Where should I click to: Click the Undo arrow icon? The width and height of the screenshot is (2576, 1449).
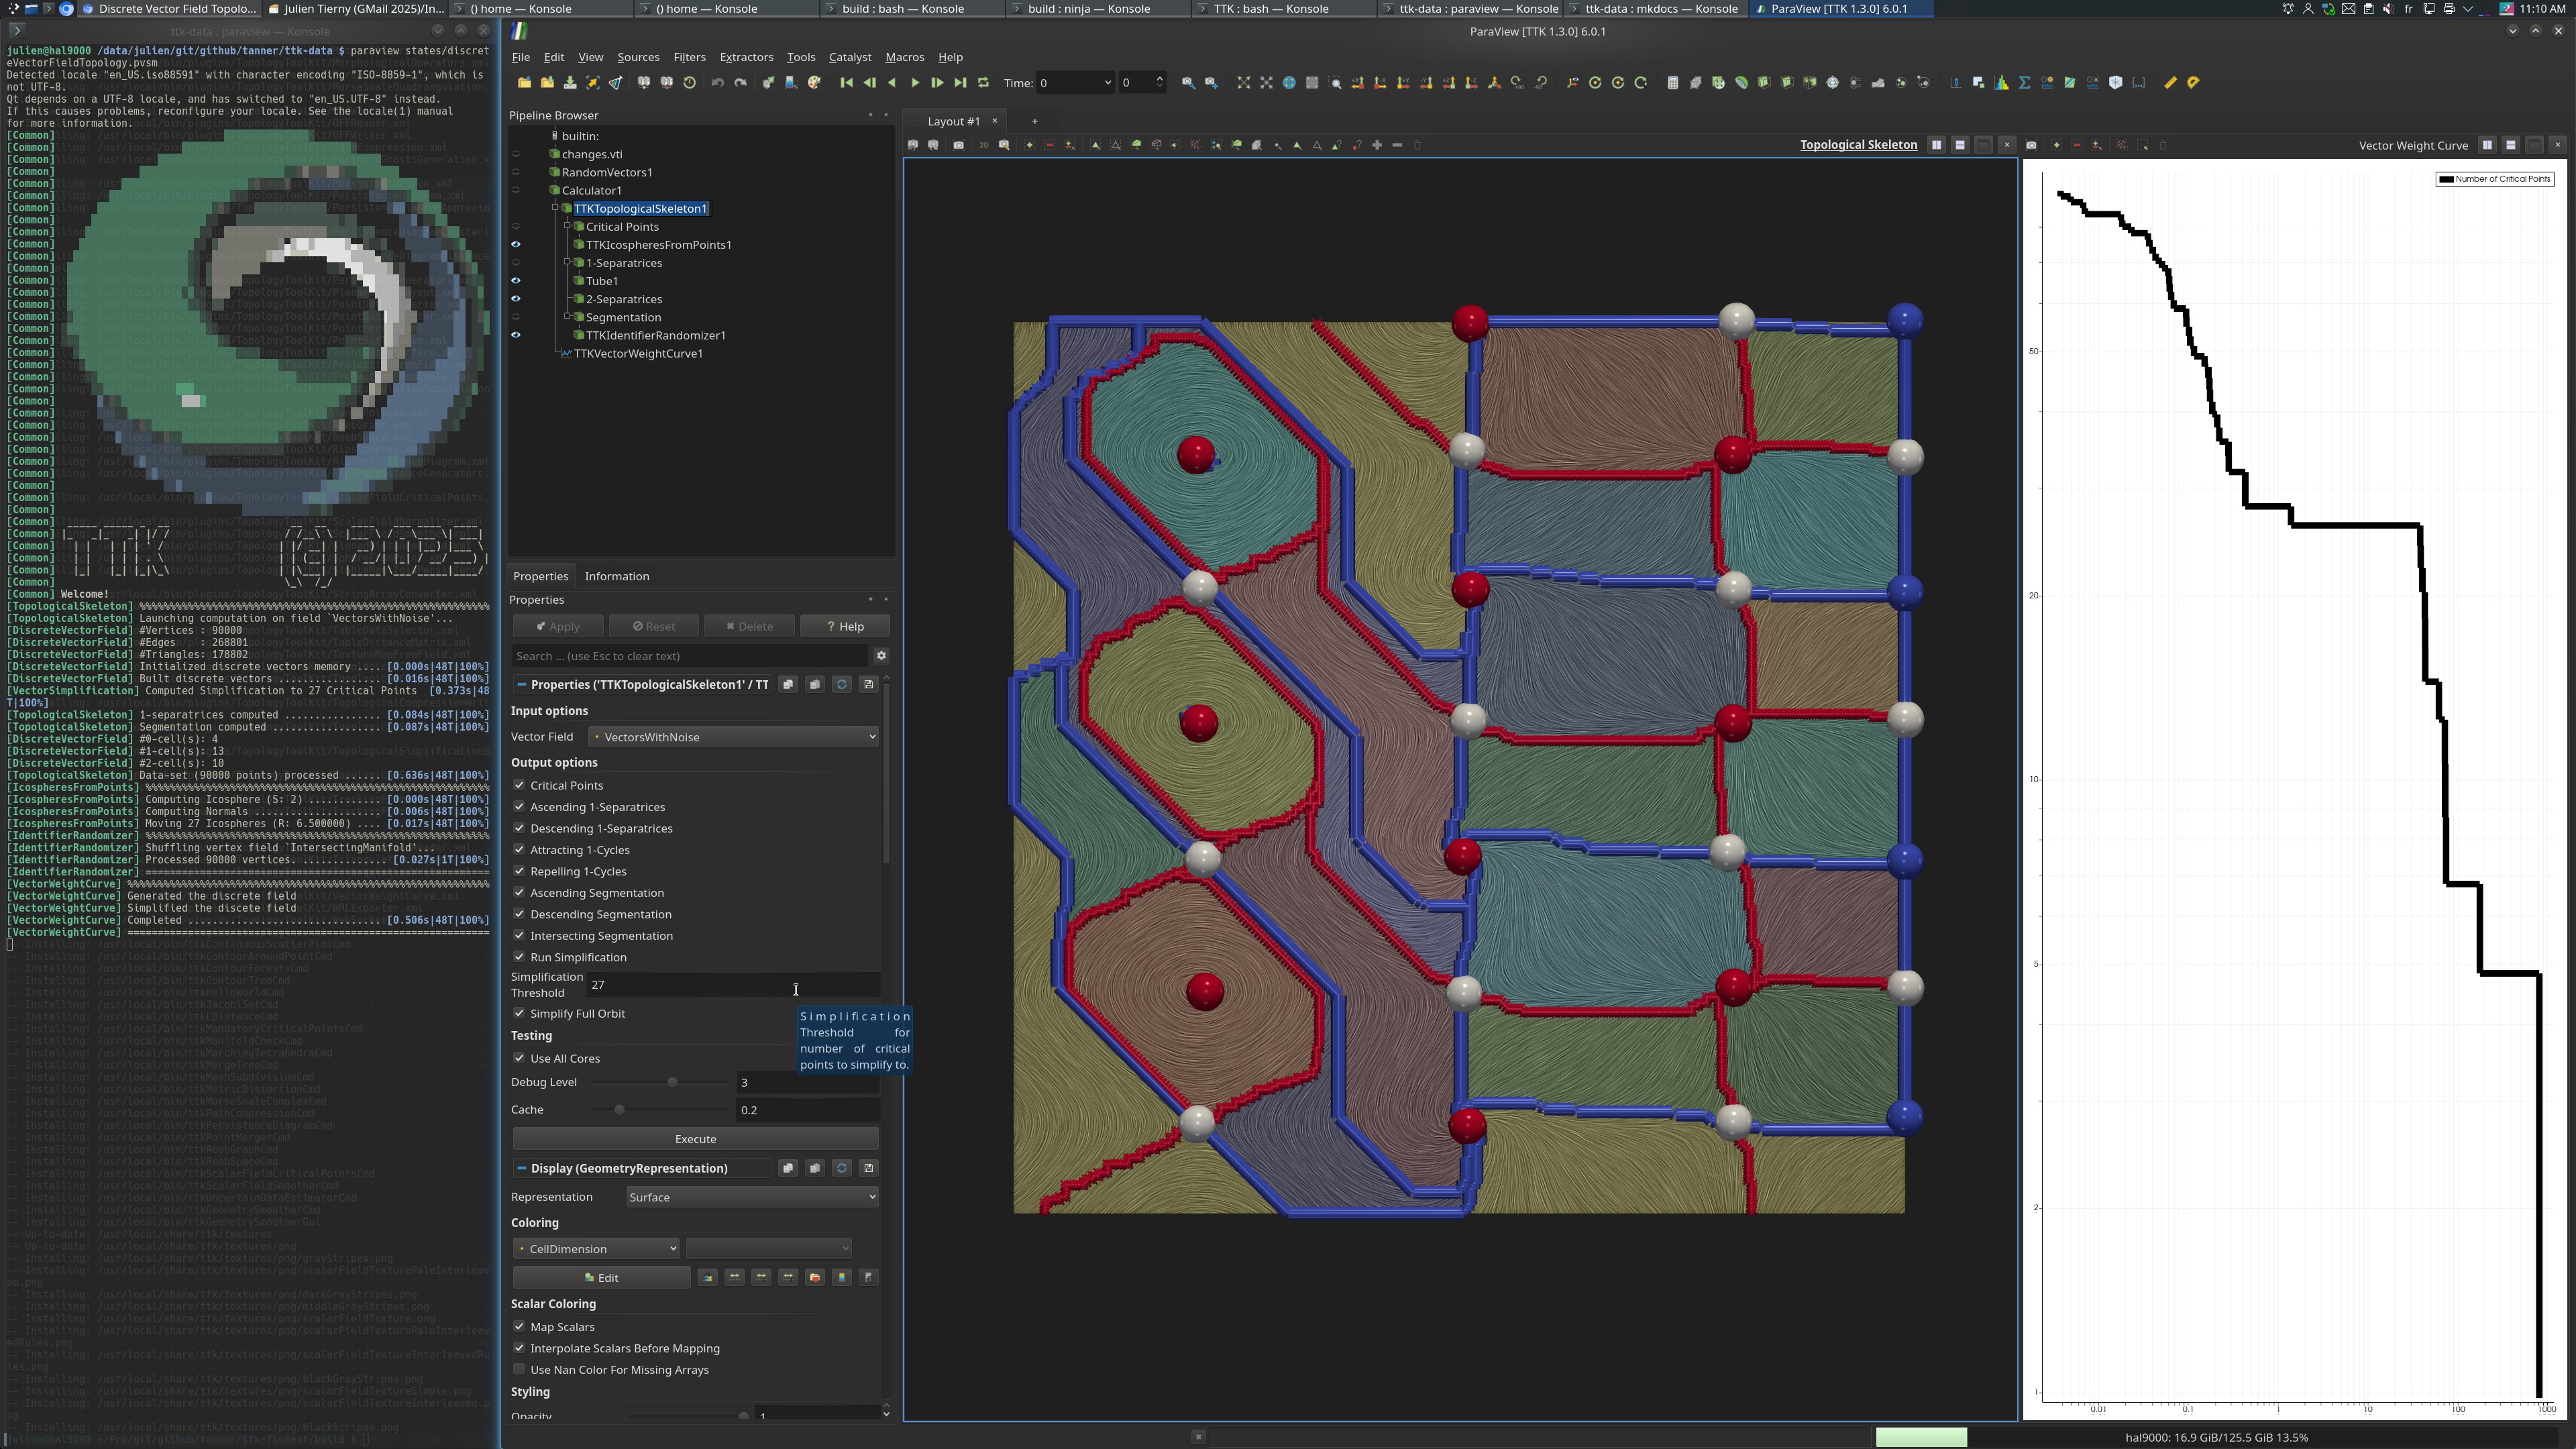click(717, 83)
